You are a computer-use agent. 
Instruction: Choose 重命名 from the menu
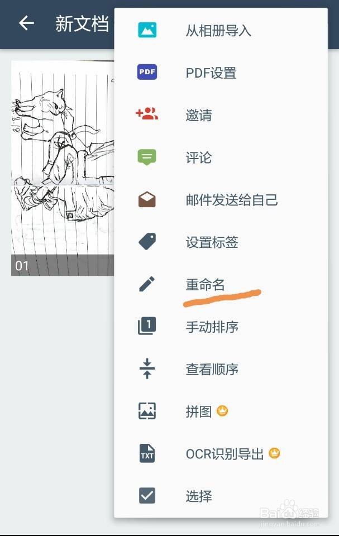pyautogui.click(x=205, y=284)
